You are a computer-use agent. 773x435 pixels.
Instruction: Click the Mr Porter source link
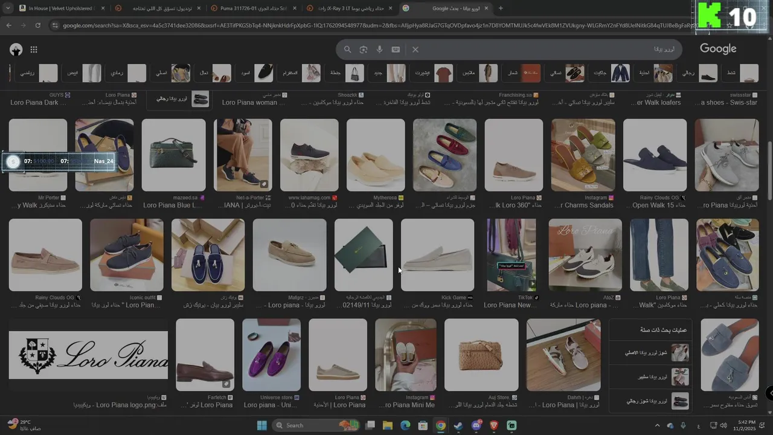[x=48, y=198]
